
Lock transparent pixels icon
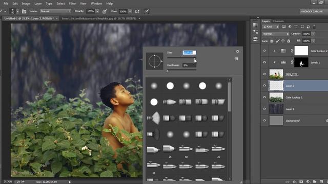point(272,41)
